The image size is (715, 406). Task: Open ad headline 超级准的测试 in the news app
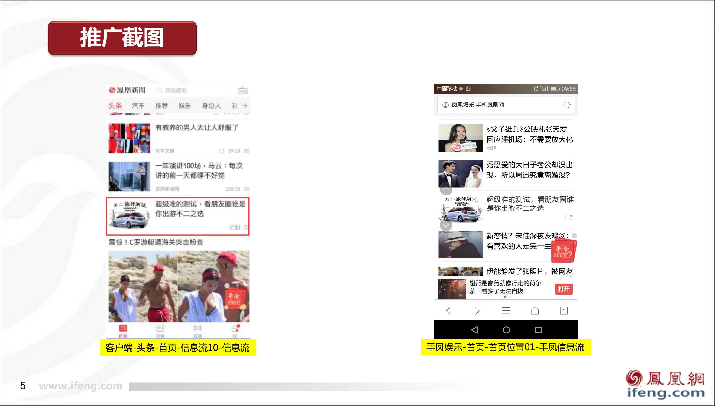(x=200, y=209)
